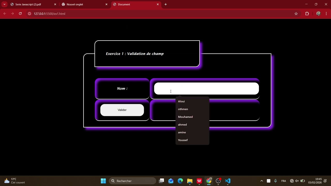The width and height of the screenshot is (331, 186).
Task: Choose amine from the autofill suggestions
Action: 192,132
